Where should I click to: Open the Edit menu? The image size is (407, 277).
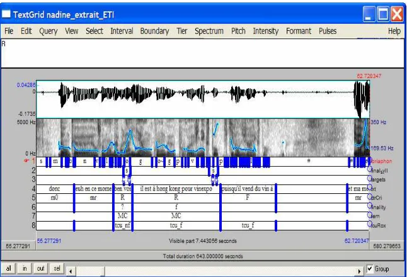coord(26,31)
